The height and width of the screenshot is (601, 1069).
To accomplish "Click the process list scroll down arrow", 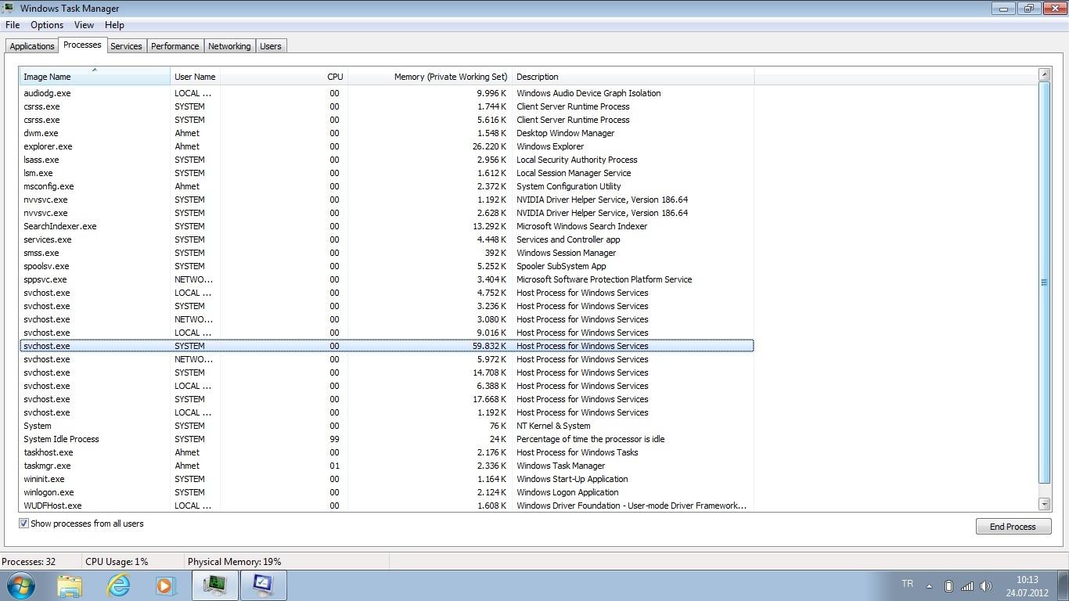I will click(1044, 504).
